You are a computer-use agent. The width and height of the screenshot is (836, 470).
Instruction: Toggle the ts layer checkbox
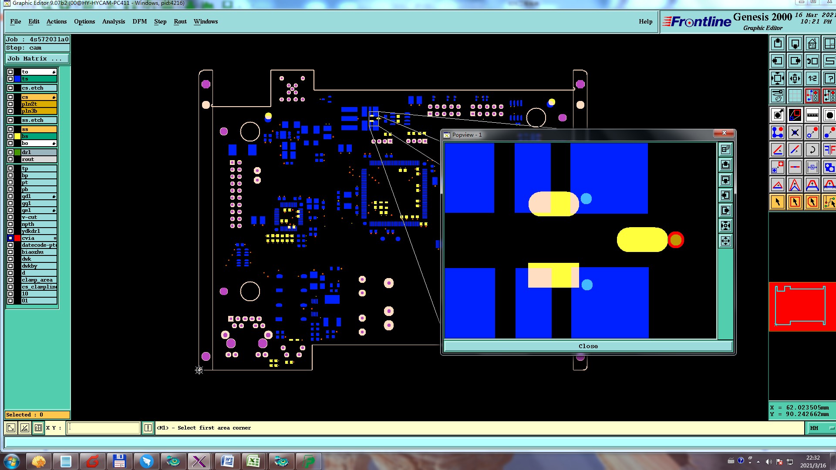click(10, 79)
